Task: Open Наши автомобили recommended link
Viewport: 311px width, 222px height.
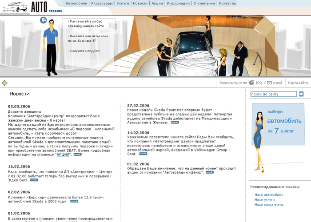Action: click(x=268, y=195)
